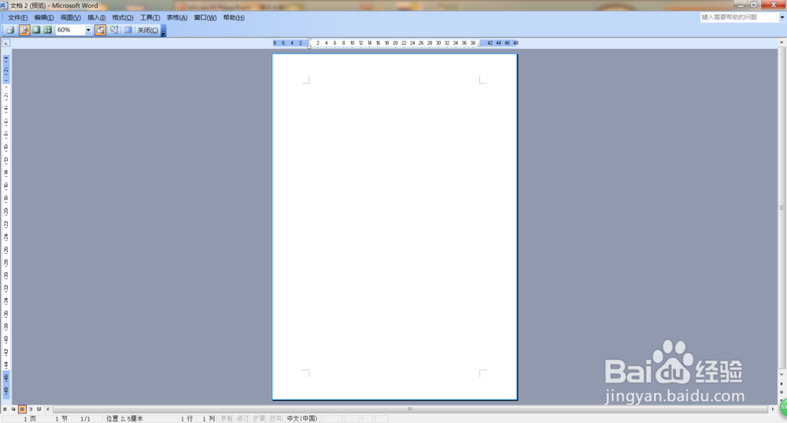Open the 工具(T) menu
Image resolution: width=787 pixels, height=423 pixels.
(150, 17)
